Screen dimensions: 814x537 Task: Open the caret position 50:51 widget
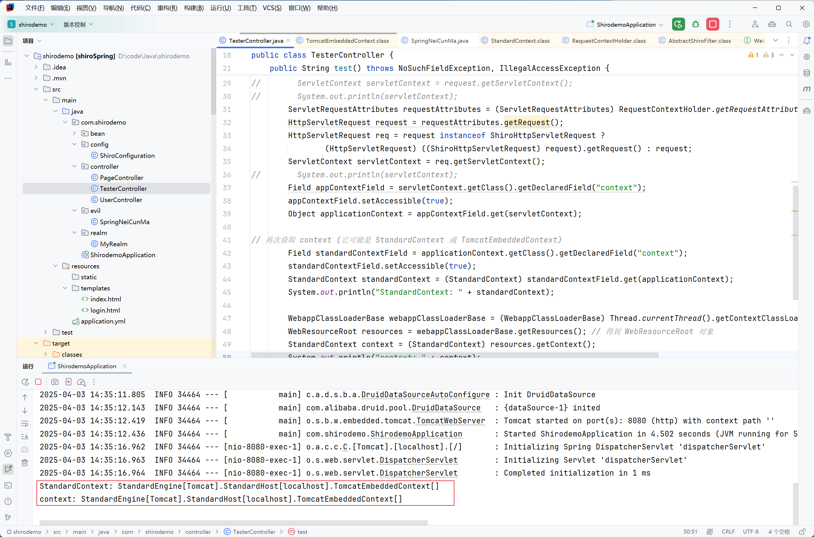point(690,532)
